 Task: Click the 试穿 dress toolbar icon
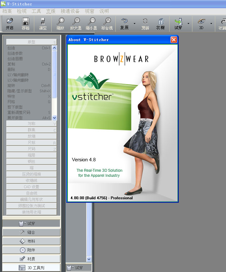(x=178, y=21)
